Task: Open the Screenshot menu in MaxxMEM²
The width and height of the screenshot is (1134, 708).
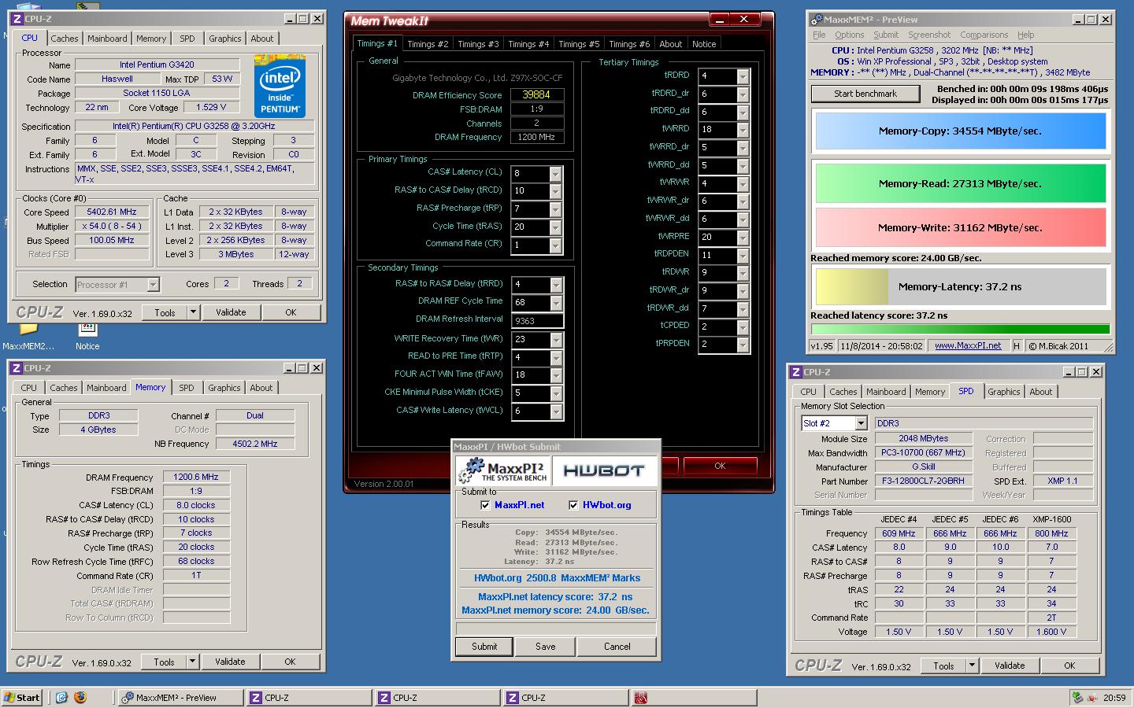Action: (x=929, y=35)
